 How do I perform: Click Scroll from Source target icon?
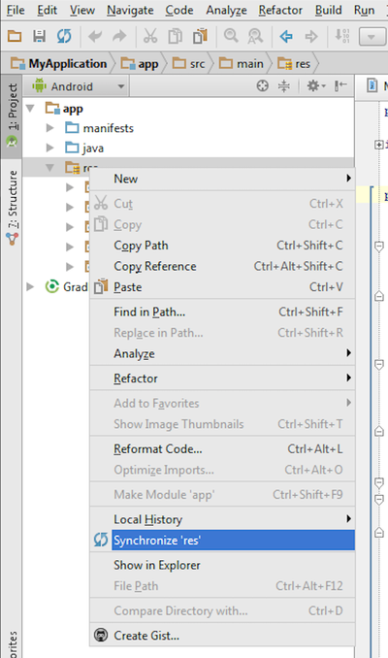pyautogui.click(x=263, y=86)
